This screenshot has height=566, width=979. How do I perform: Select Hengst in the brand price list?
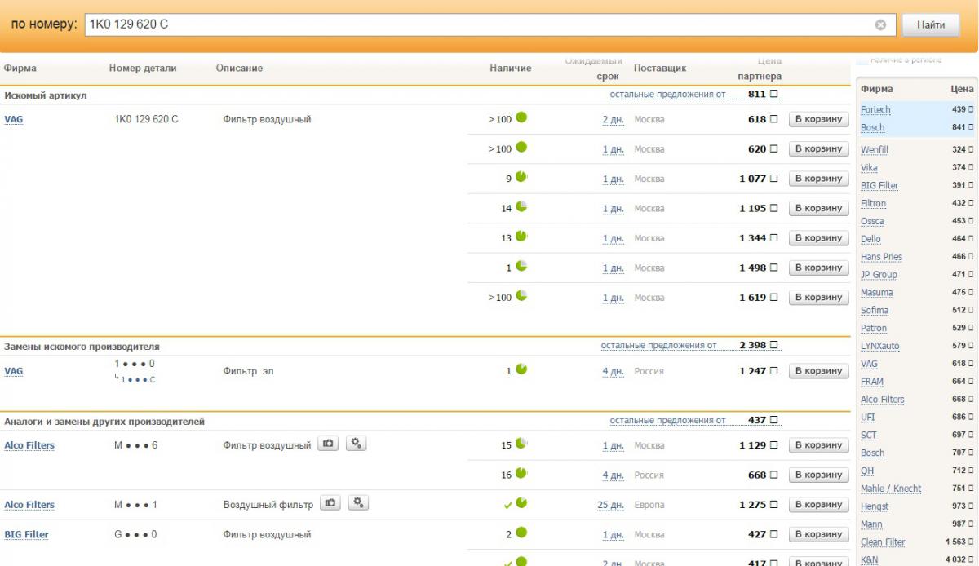(x=875, y=506)
